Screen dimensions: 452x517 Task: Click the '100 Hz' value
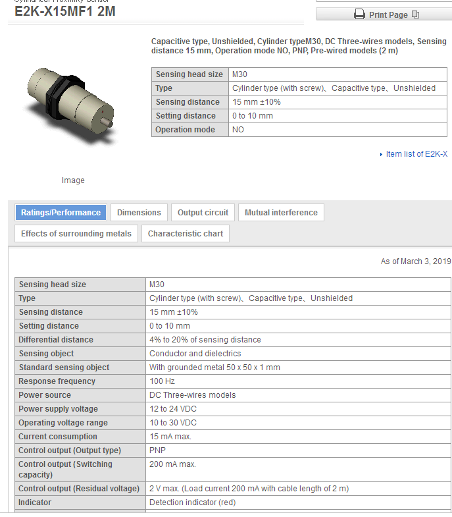[162, 381]
